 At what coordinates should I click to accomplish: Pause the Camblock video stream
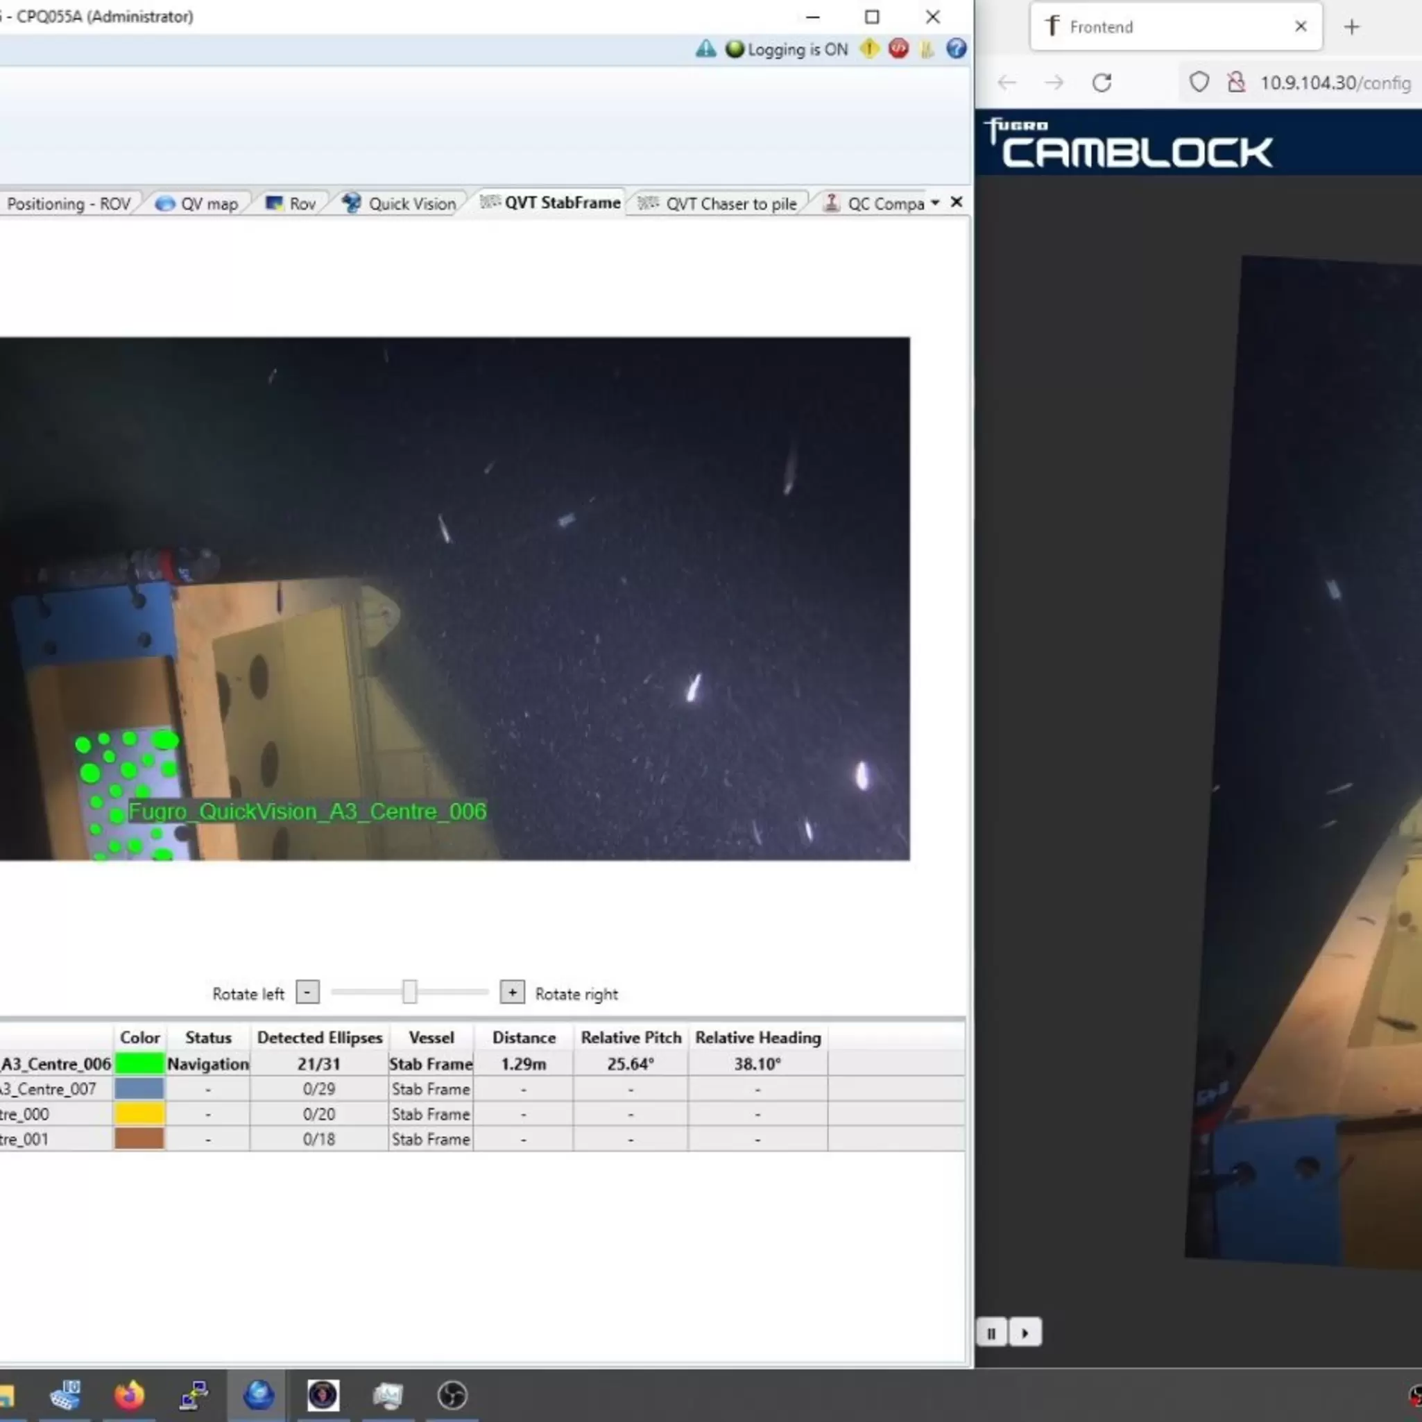991,1333
